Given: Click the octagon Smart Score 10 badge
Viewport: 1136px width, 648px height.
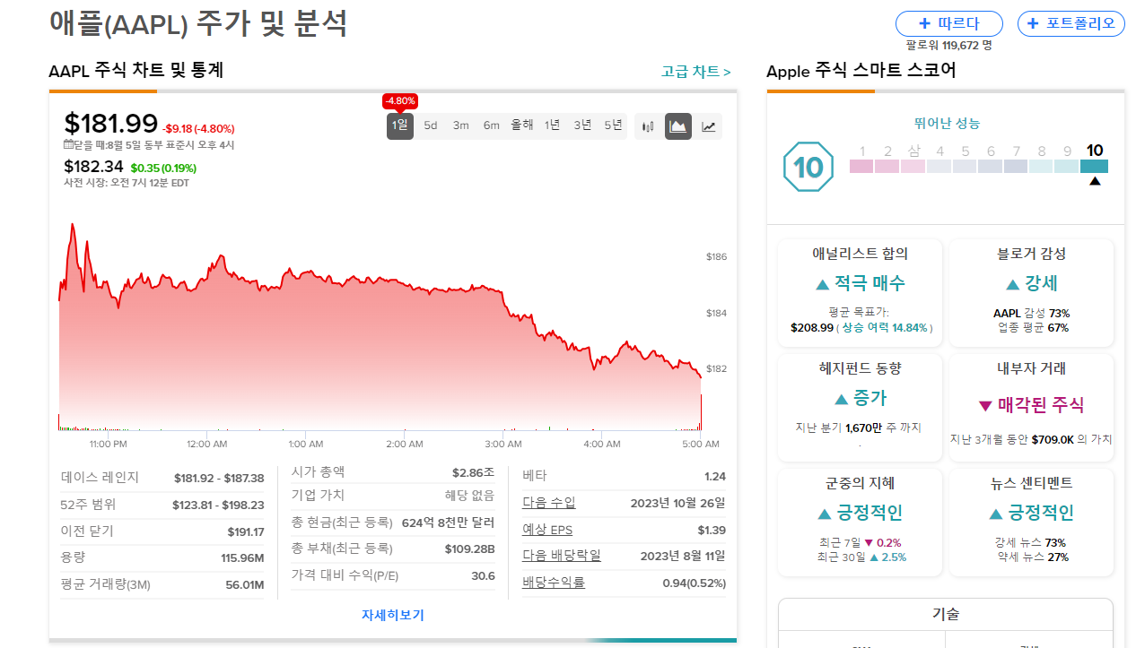Looking at the screenshot, I should pyautogui.click(x=808, y=167).
